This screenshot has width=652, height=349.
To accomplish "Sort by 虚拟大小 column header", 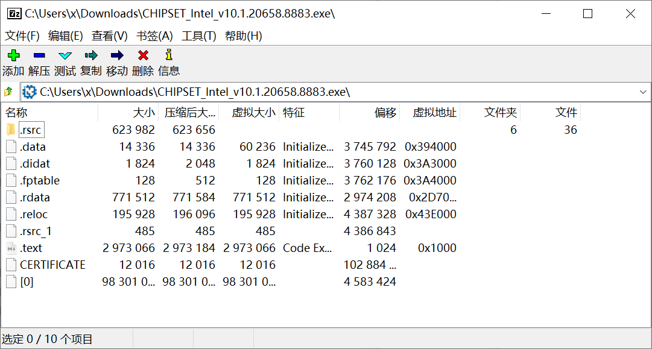I will pyautogui.click(x=248, y=113).
